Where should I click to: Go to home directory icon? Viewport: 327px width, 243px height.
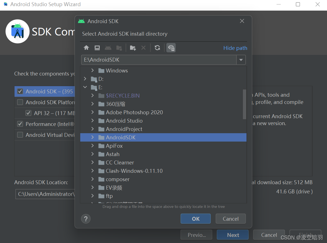[86, 48]
